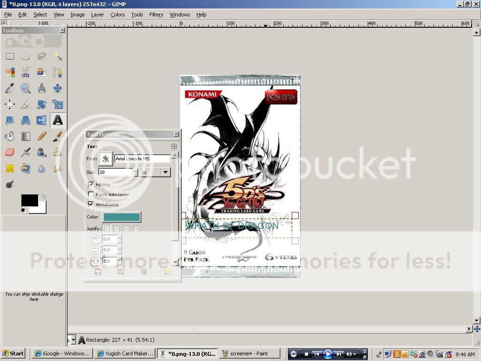Pick the Zoom magnifier tool
Viewport: 481px width, 361px height.
(x=26, y=88)
